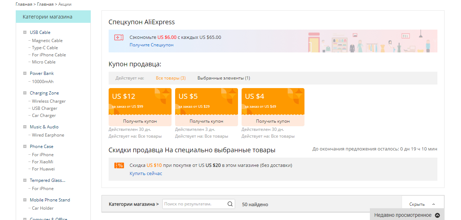The image size is (461, 220).
Task: Get the US $12 coupon
Action: (x=140, y=121)
